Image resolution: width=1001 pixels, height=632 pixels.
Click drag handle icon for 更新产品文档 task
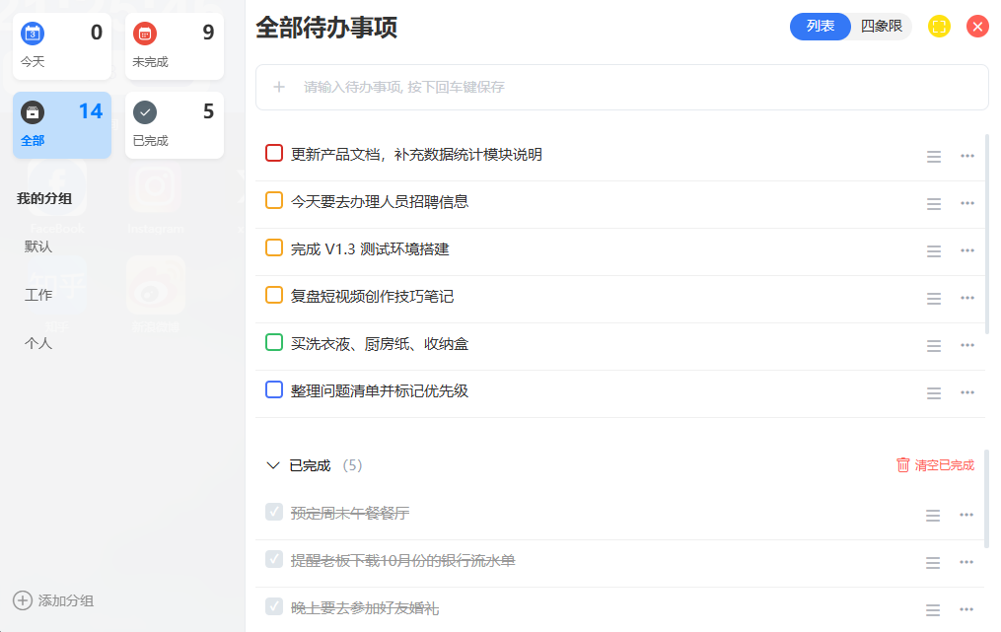[x=934, y=156]
